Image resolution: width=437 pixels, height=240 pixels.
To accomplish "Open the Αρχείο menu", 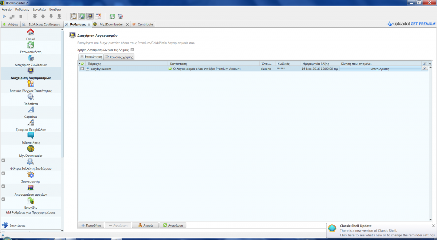I will coord(7,9).
